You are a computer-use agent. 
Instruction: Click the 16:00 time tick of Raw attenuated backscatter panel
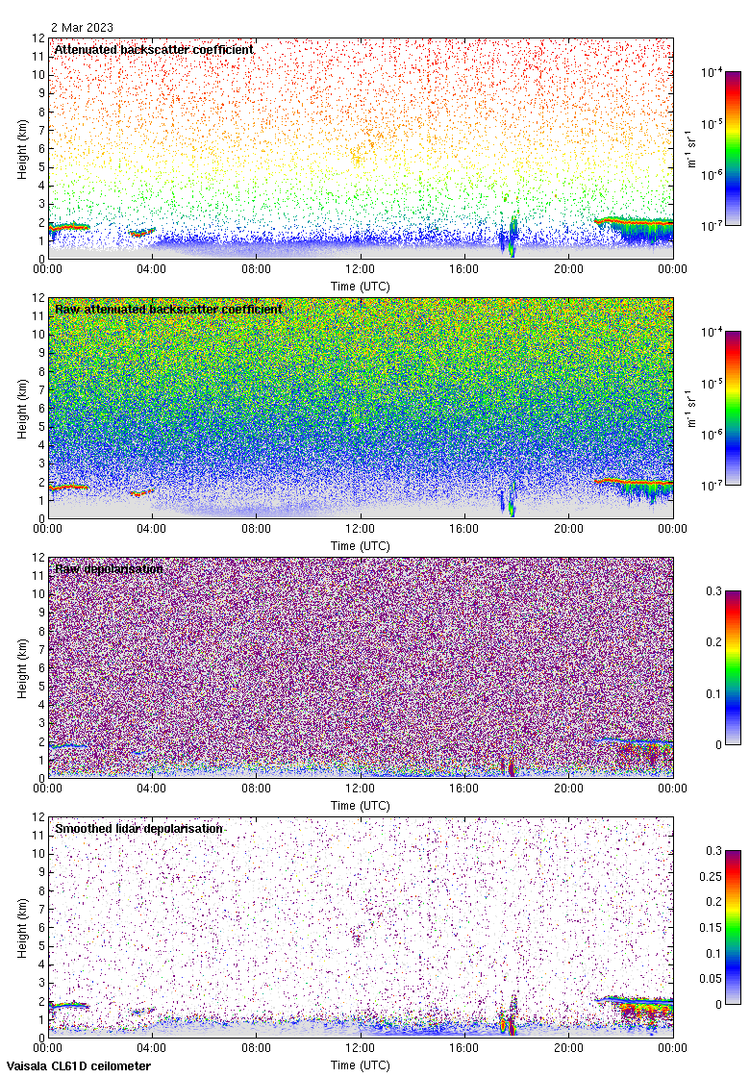pos(464,529)
